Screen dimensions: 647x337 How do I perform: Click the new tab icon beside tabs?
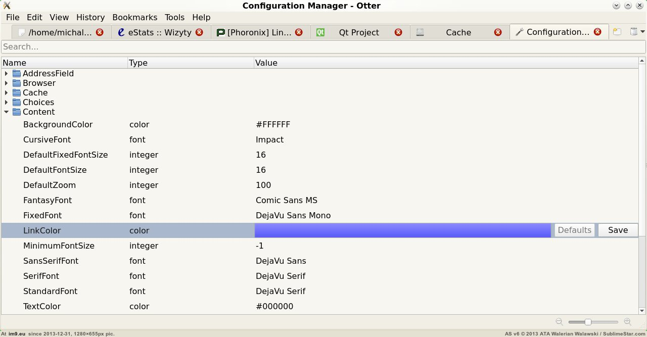point(617,32)
